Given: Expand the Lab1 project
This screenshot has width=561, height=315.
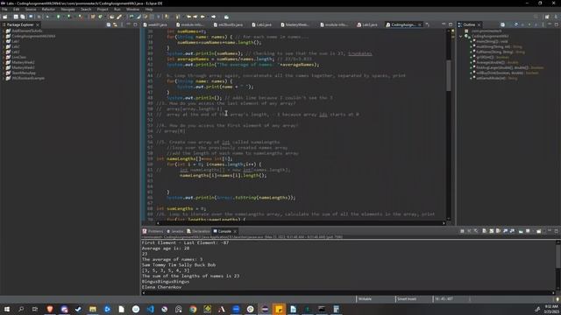Looking at the screenshot, I should click(x=4, y=41).
